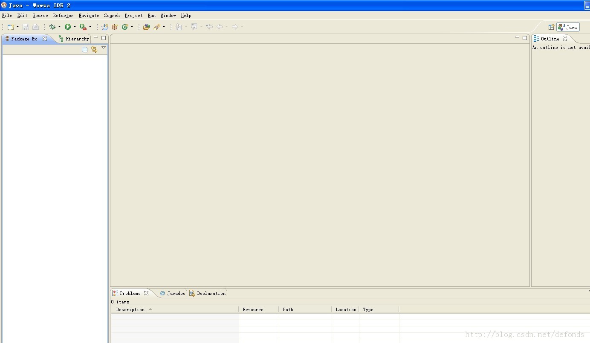Click the '0 items' text in Problems
The height and width of the screenshot is (343, 590).
(120, 302)
